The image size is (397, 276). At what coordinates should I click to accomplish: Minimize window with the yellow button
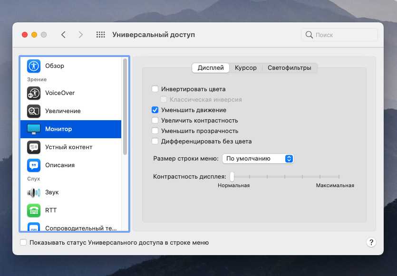[34, 35]
